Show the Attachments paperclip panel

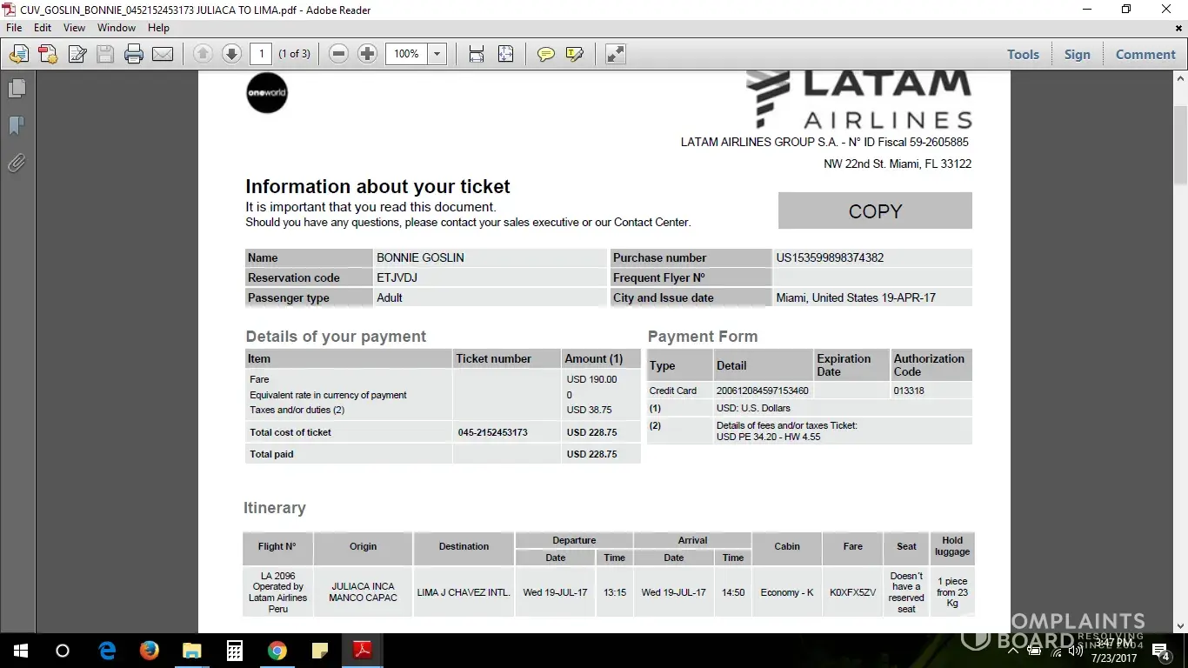(x=17, y=163)
